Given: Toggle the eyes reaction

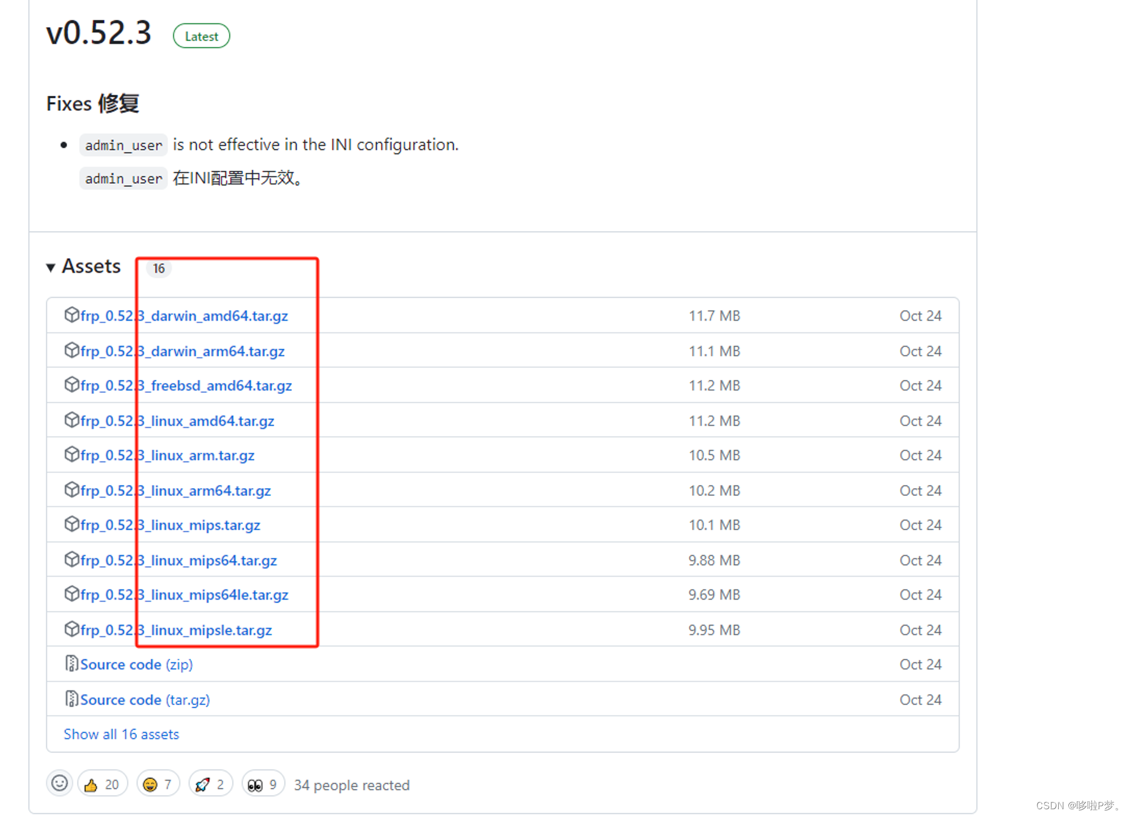Looking at the screenshot, I should coord(263,784).
